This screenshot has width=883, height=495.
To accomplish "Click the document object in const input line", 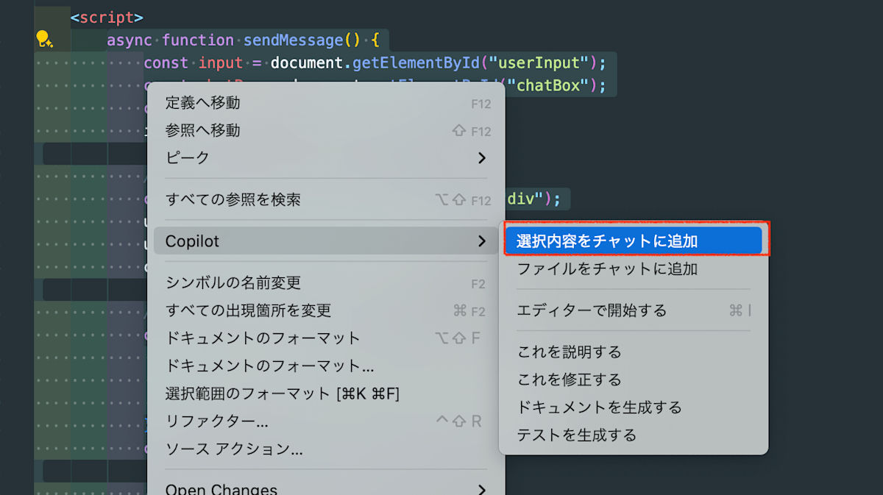I will pos(307,63).
